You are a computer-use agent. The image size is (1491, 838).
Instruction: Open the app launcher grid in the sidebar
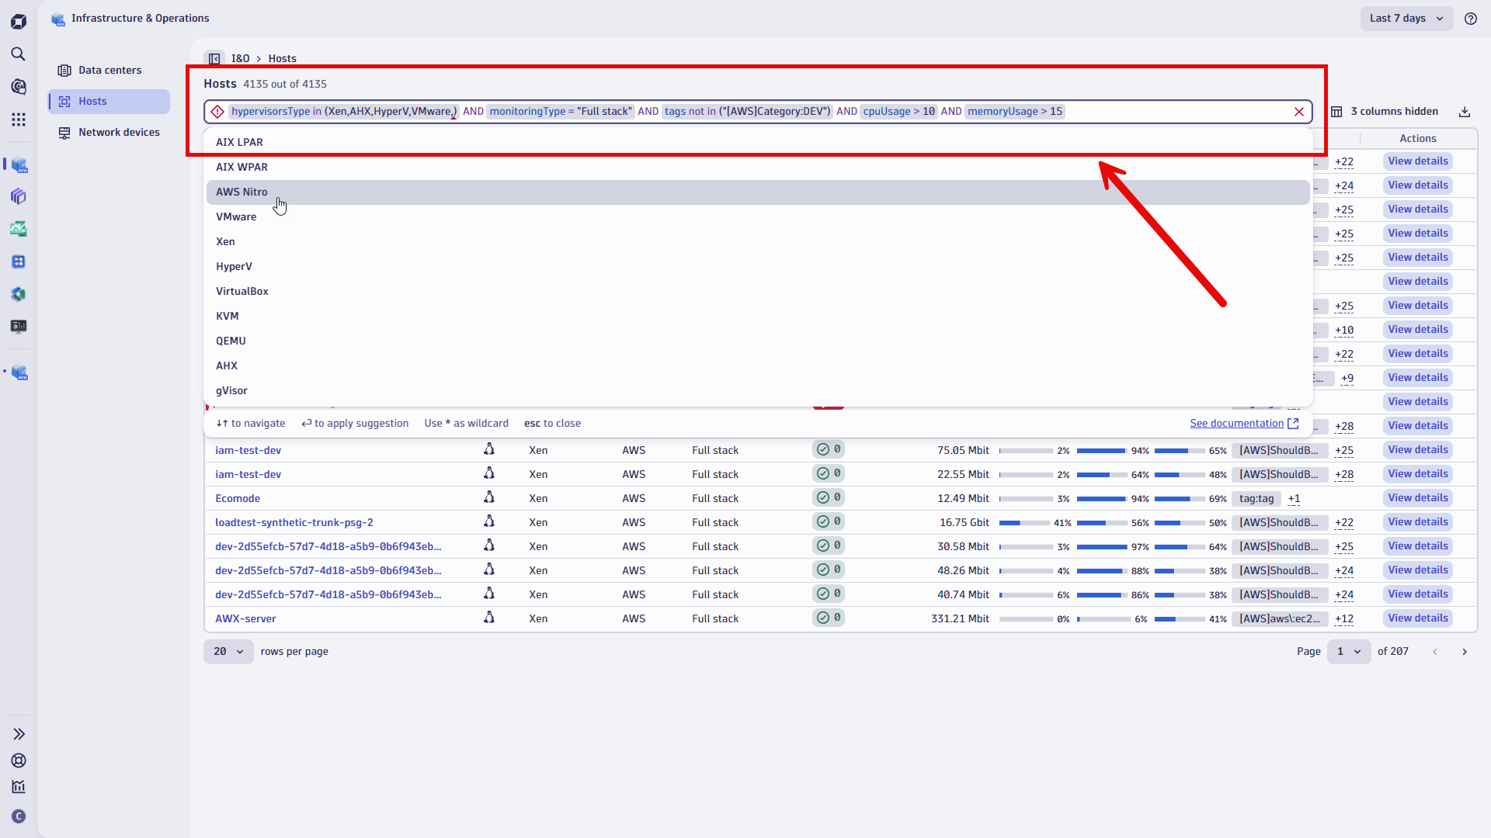(x=19, y=119)
